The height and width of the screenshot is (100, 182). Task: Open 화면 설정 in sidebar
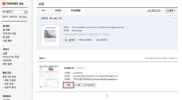(x=7, y=64)
